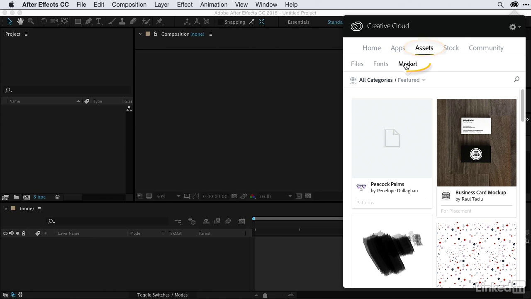
Task: Select the Pan Behind anchor point tool
Action: (65, 22)
